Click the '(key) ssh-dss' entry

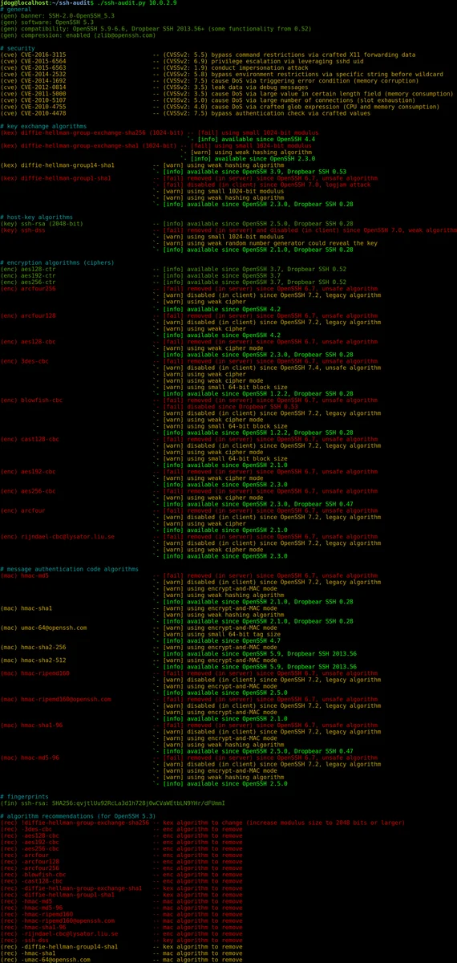click(22, 230)
